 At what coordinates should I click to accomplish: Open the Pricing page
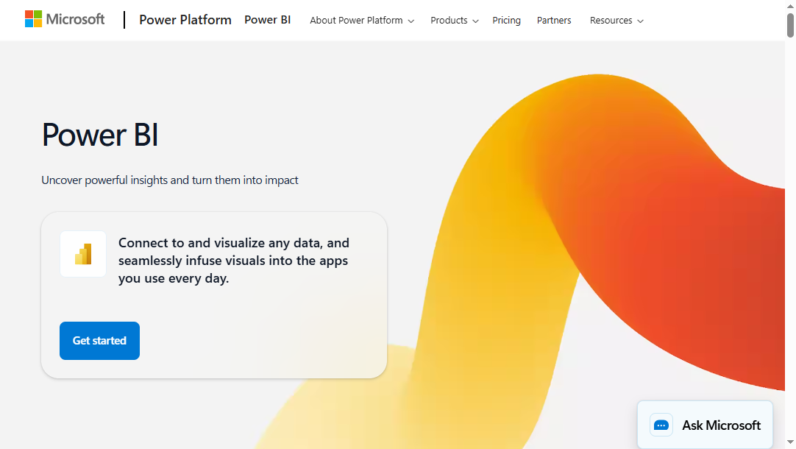[x=506, y=21]
